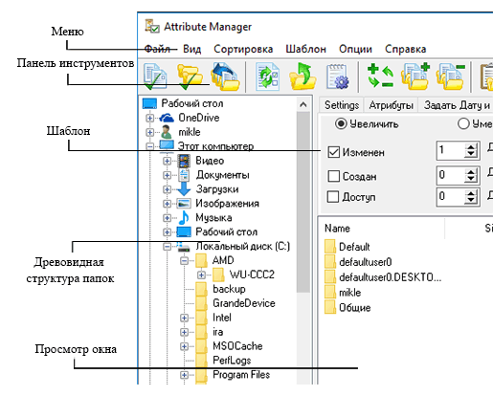Click the notepad with gear toolbar icon

[x=338, y=77]
